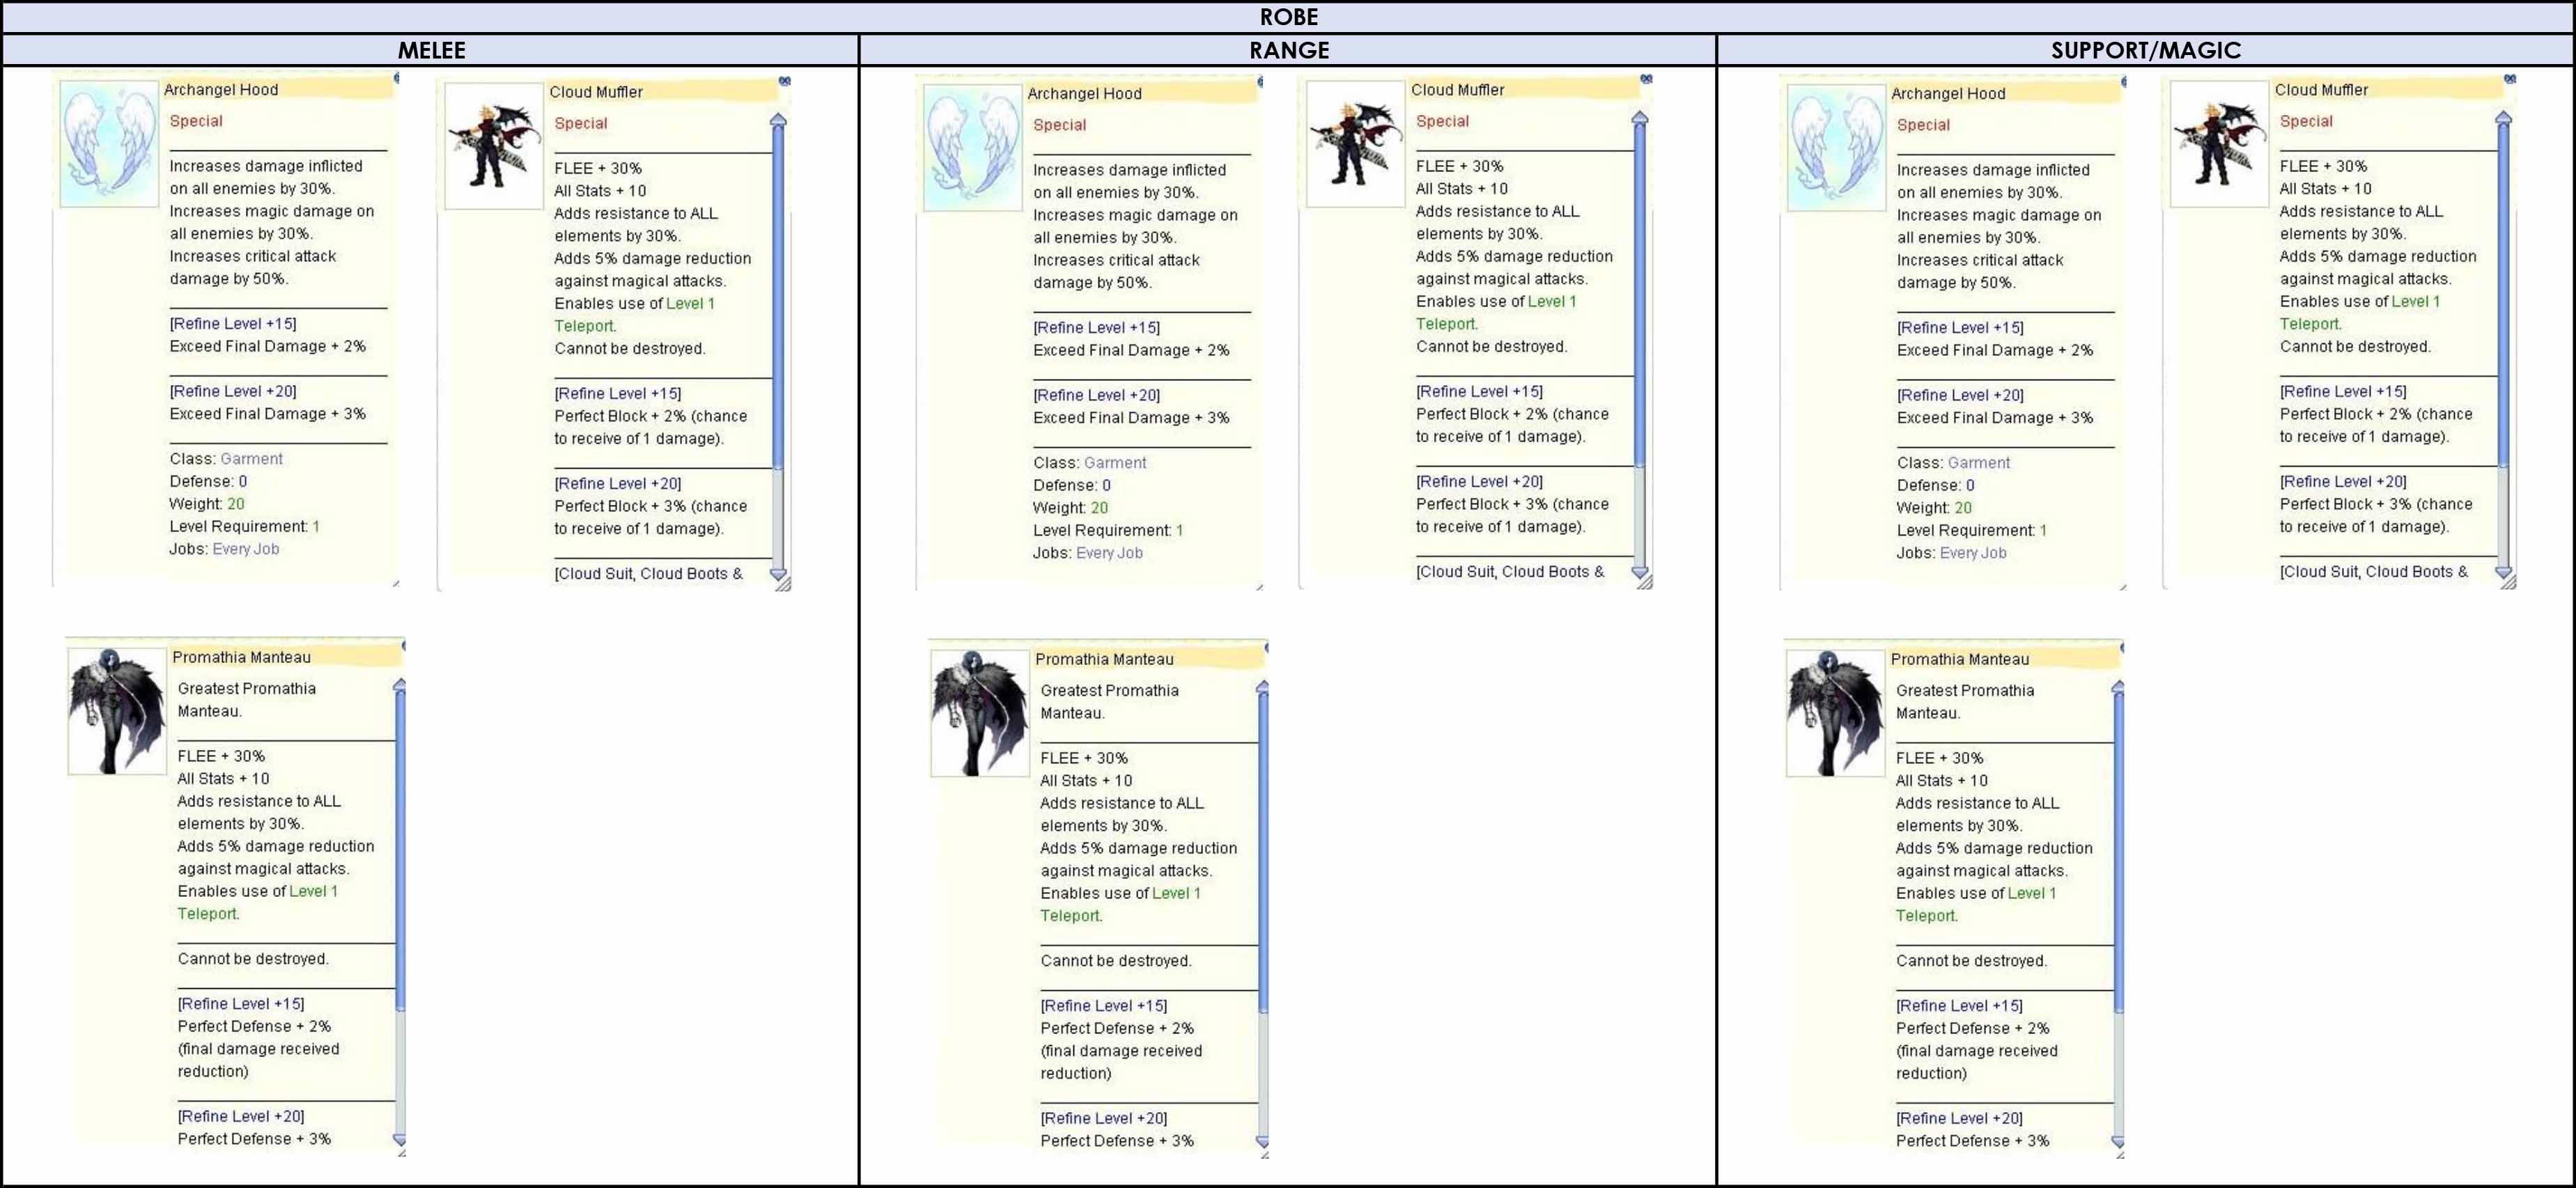The width and height of the screenshot is (2576, 1188).
Task: Click the RANGE column header
Action: [x=1288, y=50]
